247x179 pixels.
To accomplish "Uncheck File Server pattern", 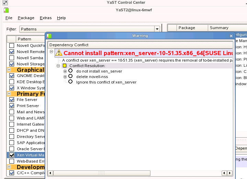I will 12,100.
